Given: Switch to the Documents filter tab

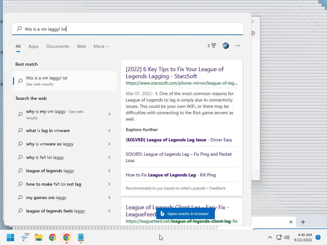Looking at the screenshot, I should coord(58,46).
